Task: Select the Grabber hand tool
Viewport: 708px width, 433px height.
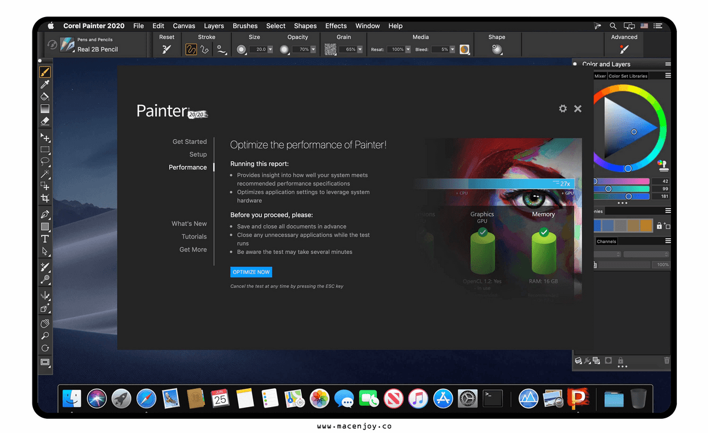Action: point(45,323)
